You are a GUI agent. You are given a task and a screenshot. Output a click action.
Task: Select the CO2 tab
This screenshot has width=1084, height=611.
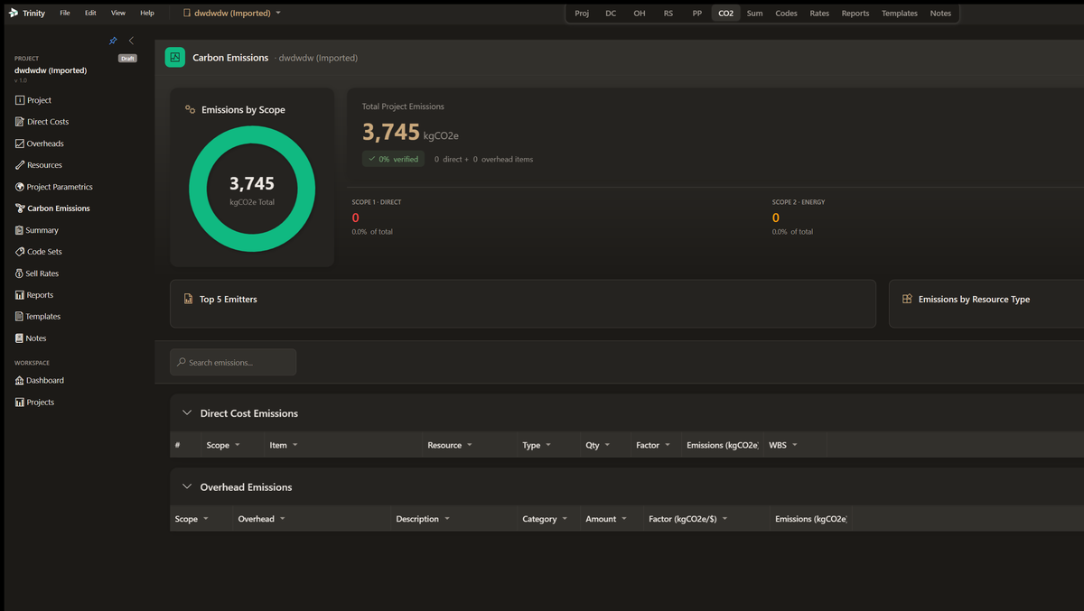pyautogui.click(x=726, y=14)
